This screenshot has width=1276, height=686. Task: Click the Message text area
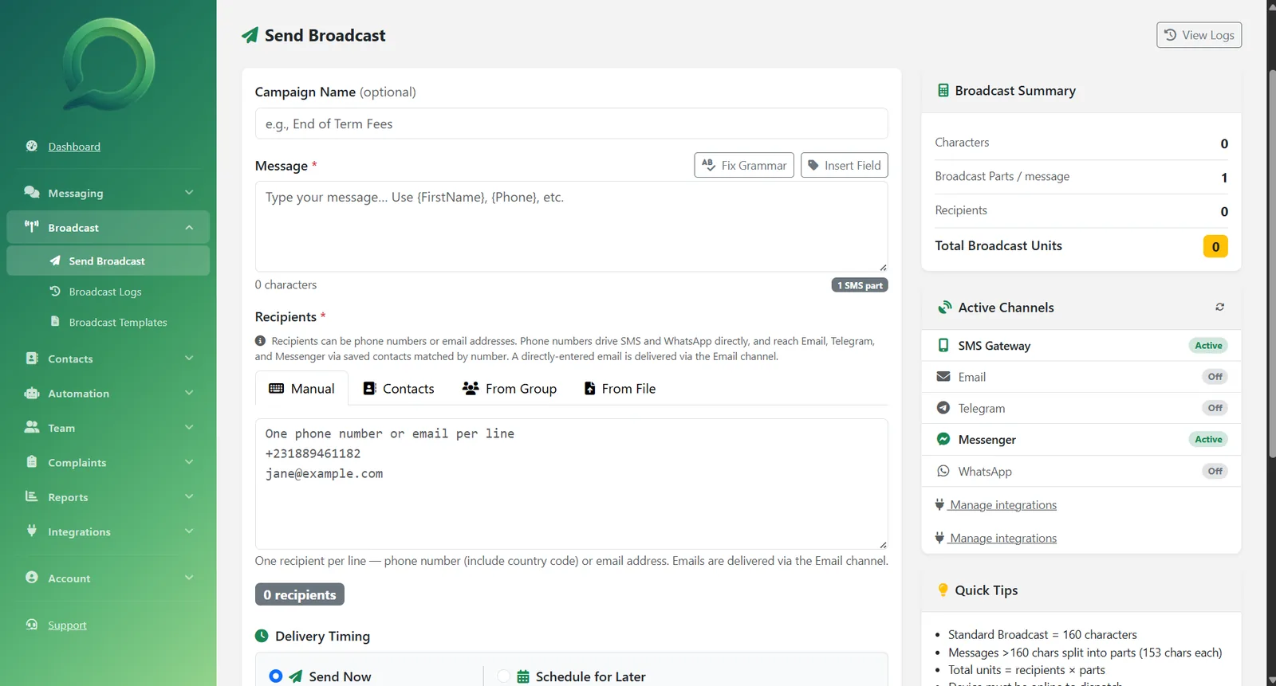coord(571,226)
